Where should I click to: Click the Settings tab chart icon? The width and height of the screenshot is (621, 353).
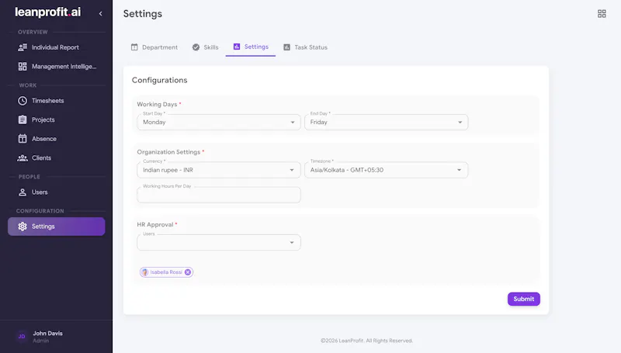237,47
